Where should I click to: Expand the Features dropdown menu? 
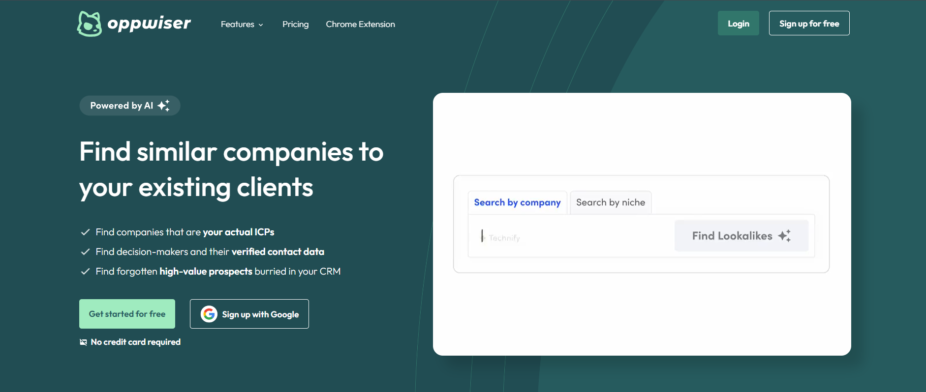(x=242, y=25)
